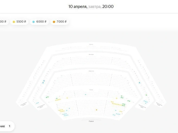Click the date heading 10 апреля, 20:00
This screenshot has height=133, width=178.
pos(91,6)
